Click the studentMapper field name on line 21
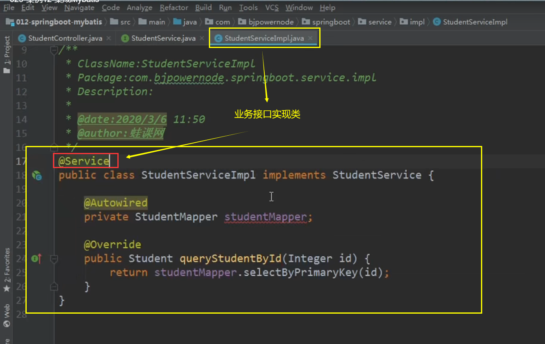545x344 pixels. 266,217
